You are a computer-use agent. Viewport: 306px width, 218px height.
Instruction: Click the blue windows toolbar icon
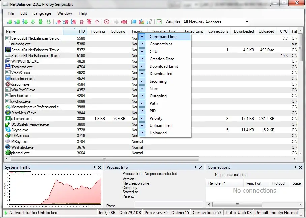[x=134, y=22]
